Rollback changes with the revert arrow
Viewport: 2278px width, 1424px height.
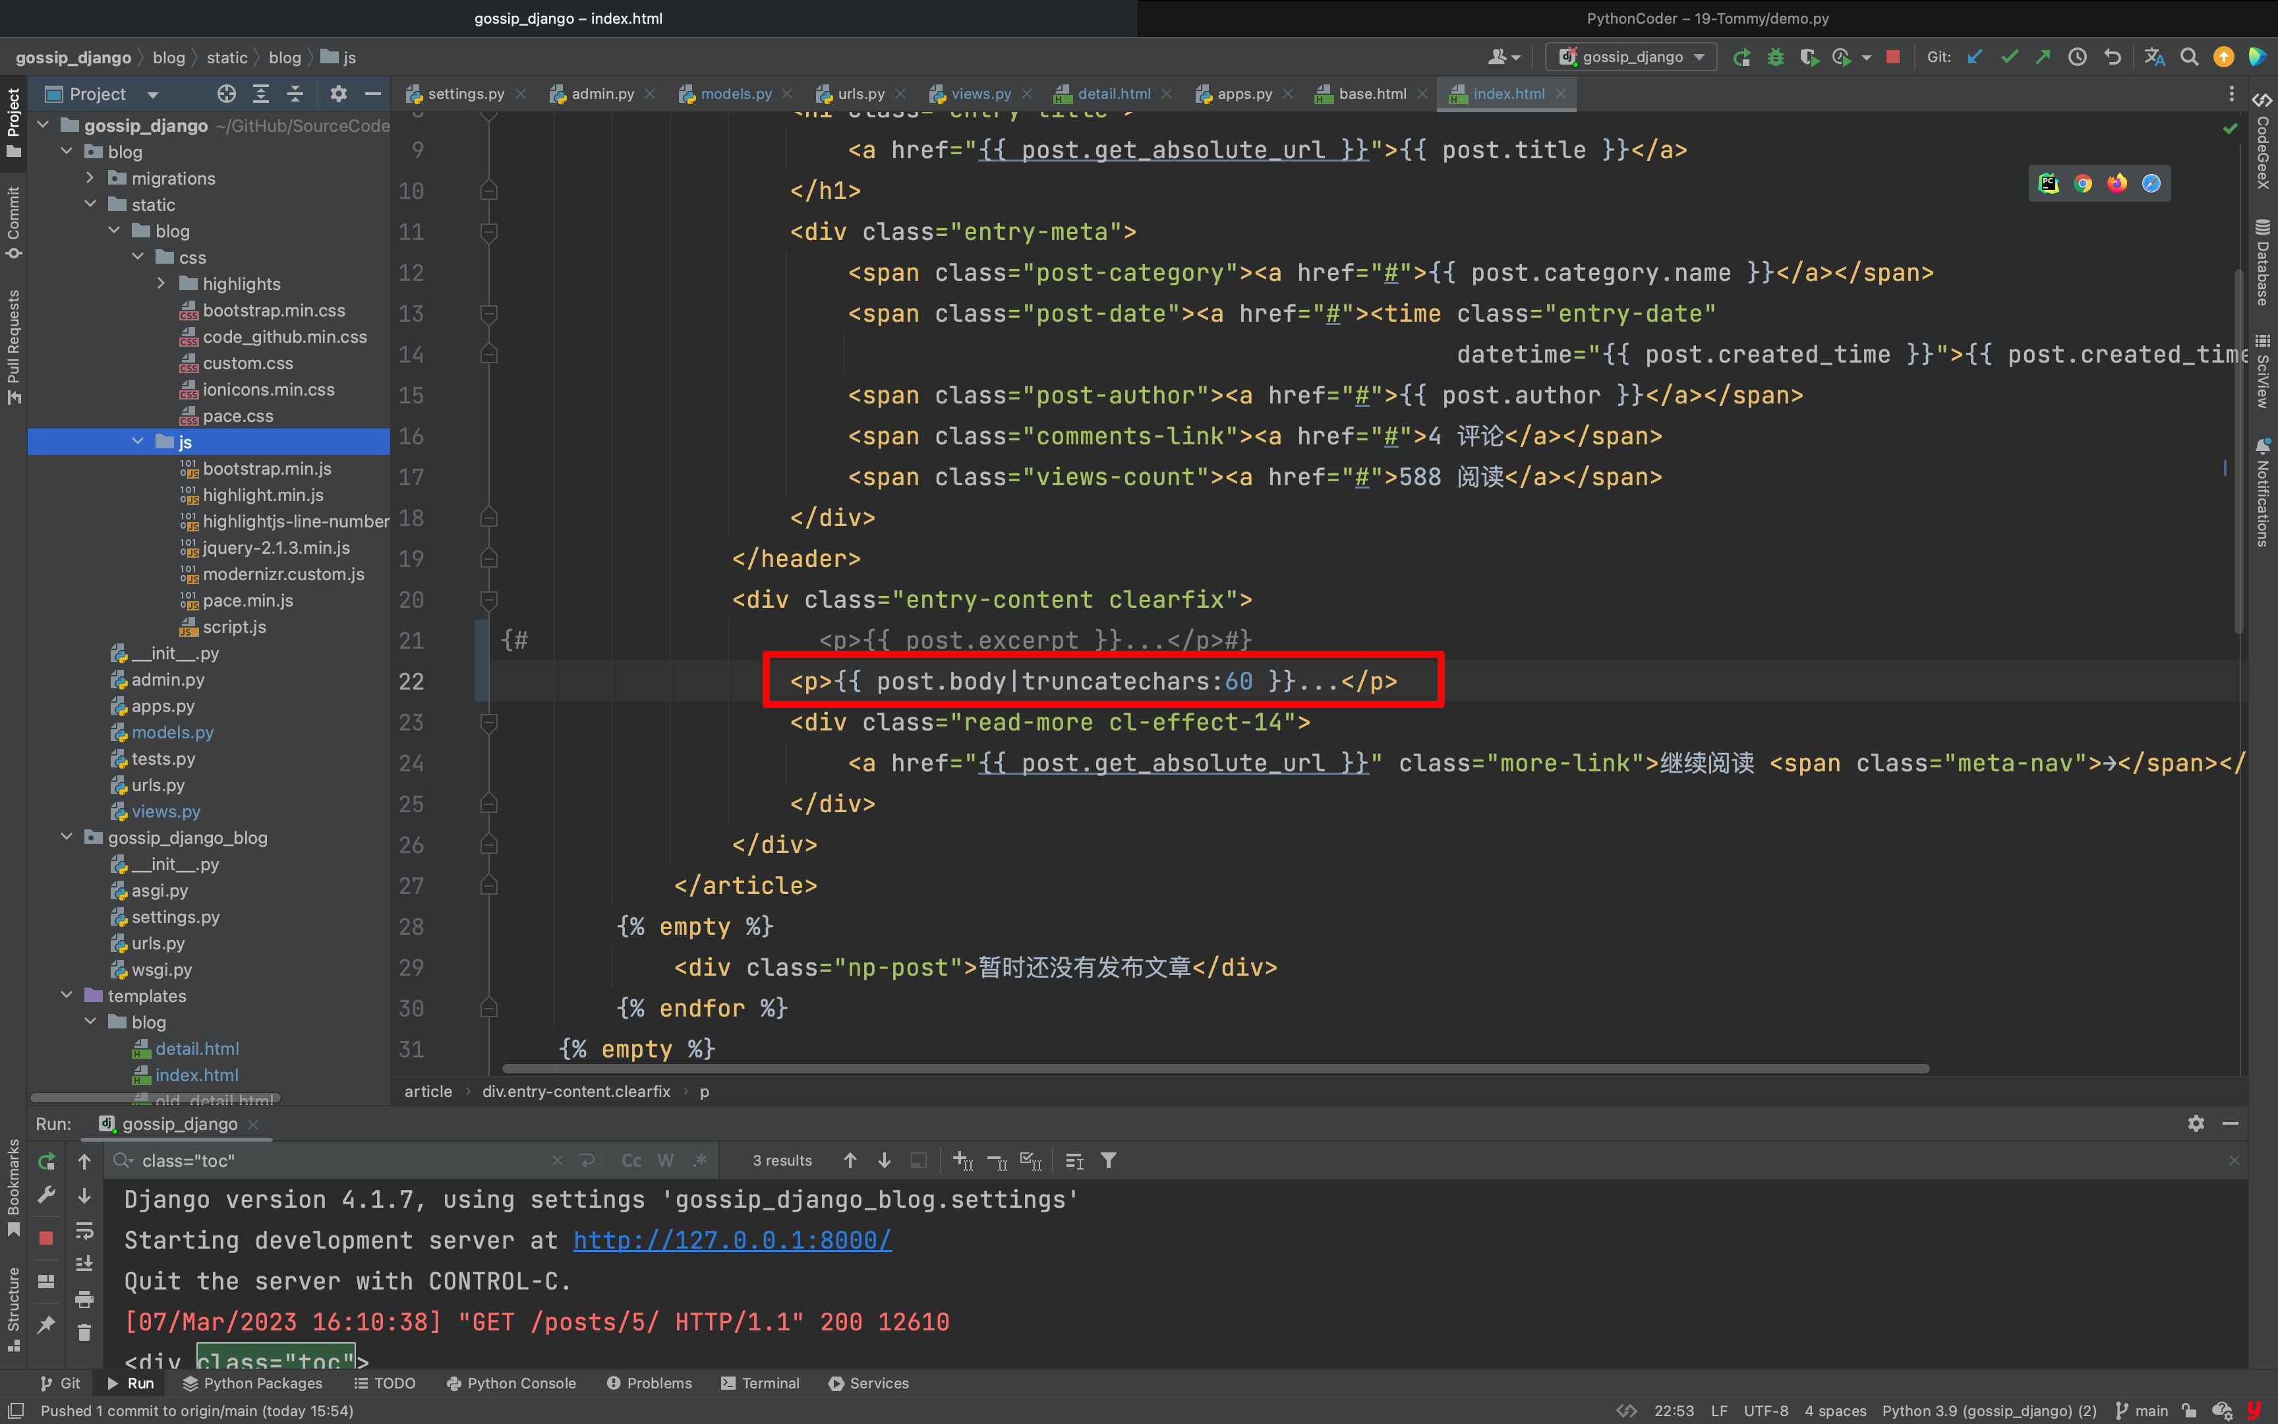pos(2113,57)
